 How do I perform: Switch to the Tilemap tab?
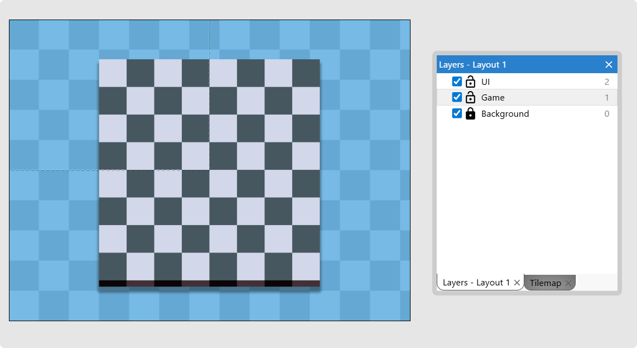545,283
